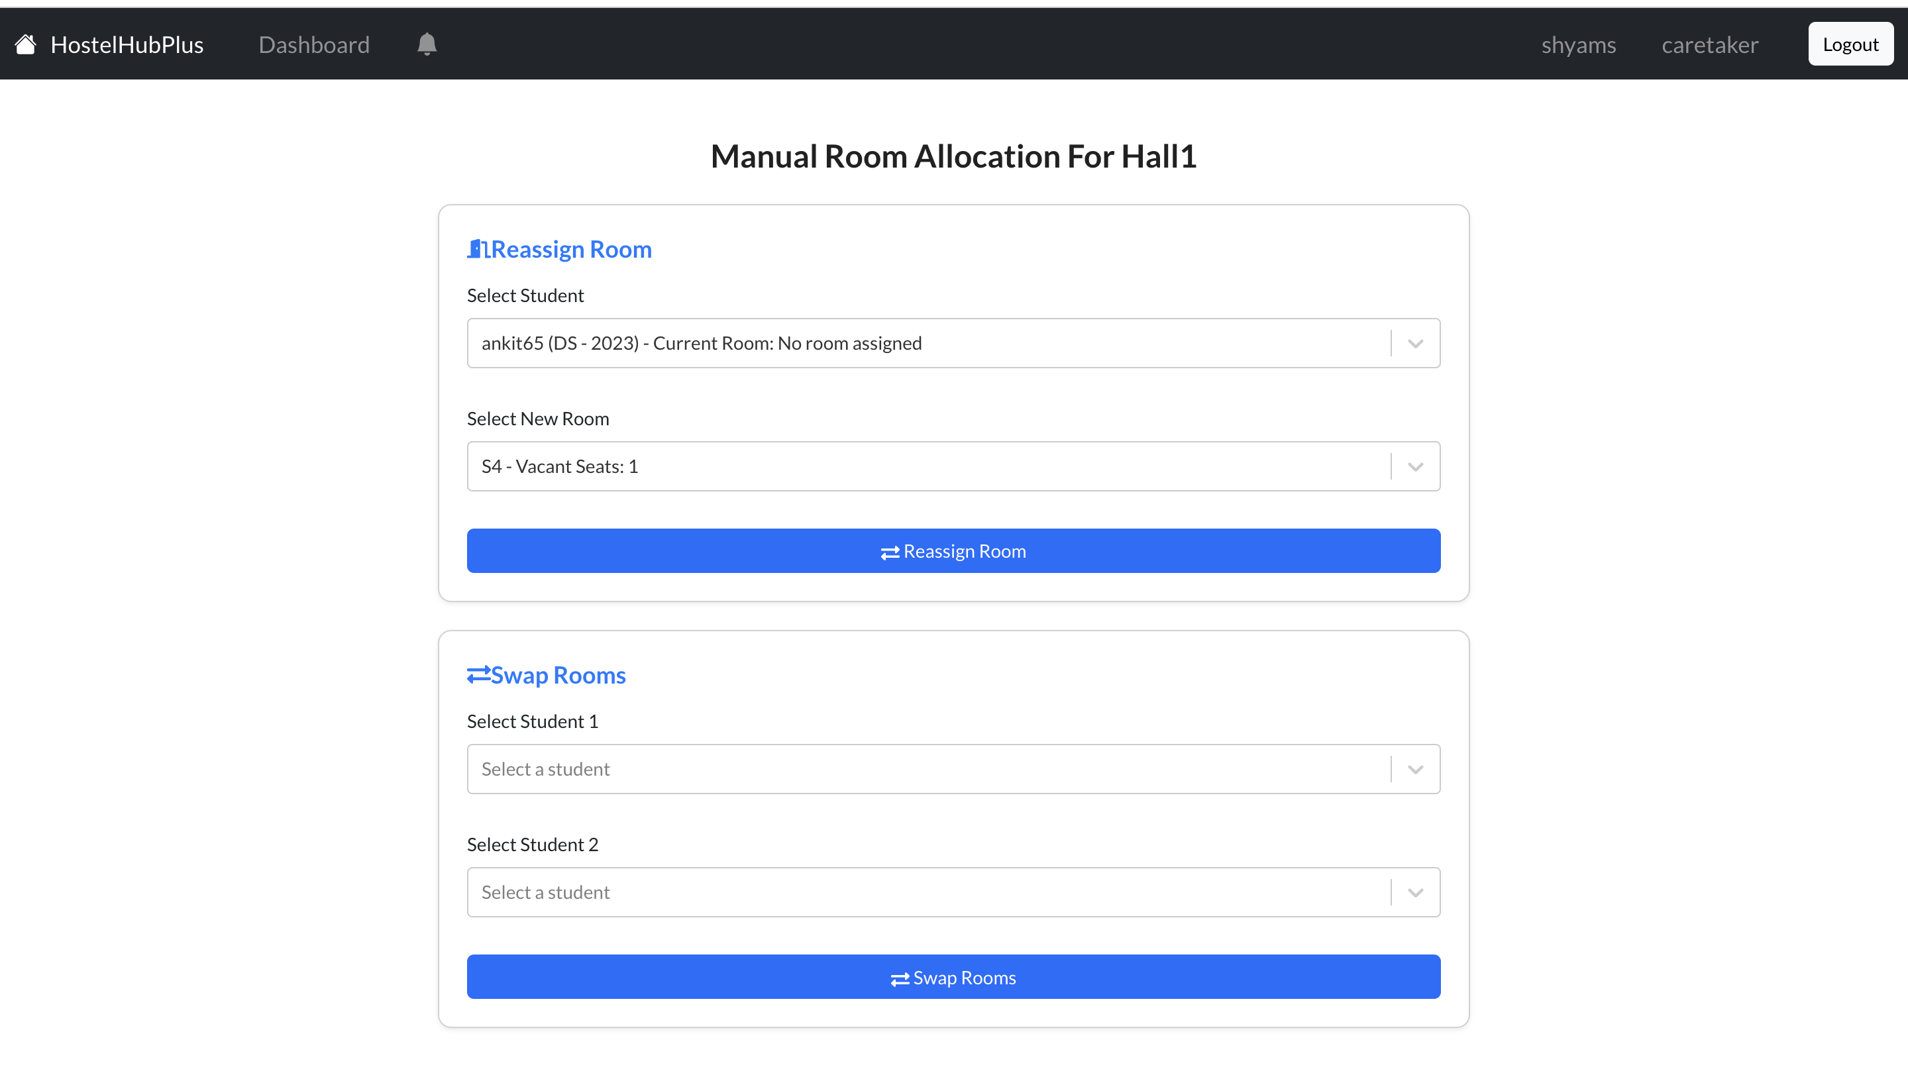Click arrows icon inside Reassign Room button

tap(890, 552)
